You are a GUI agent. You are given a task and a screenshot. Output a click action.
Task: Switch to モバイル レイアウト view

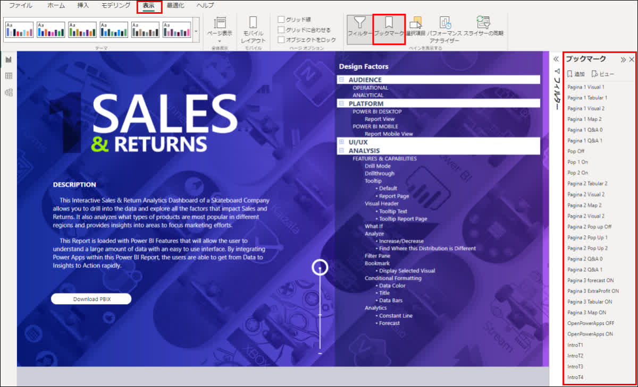click(x=253, y=30)
